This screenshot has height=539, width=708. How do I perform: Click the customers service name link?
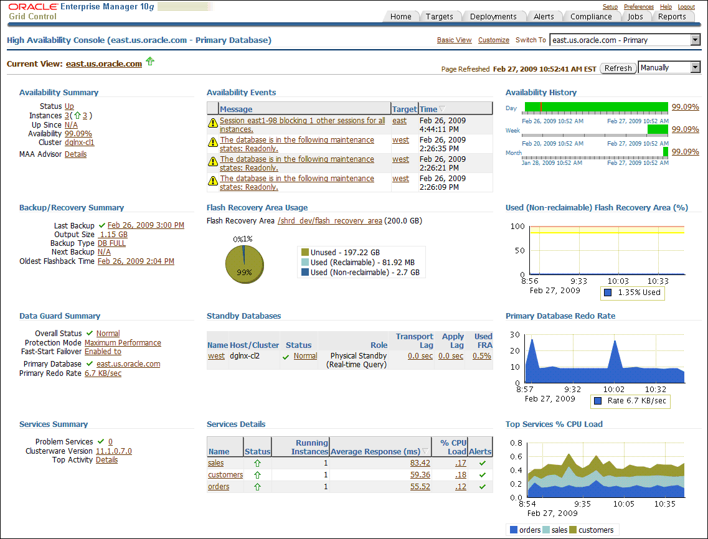pyautogui.click(x=225, y=474)
